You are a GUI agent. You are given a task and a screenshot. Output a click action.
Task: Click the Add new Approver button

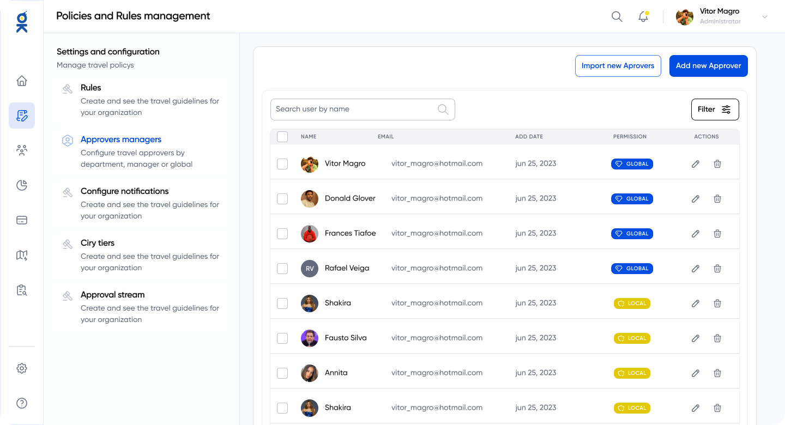[x=708, y=66]
